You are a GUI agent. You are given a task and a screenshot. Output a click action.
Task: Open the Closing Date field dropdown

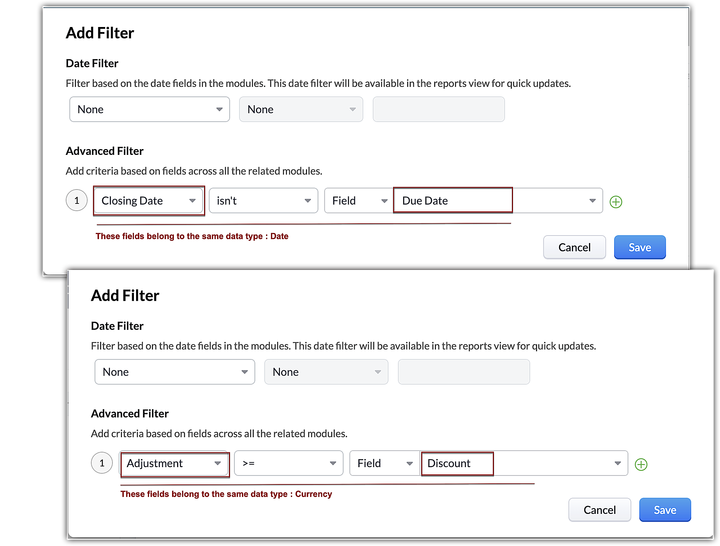click(149, 201)
